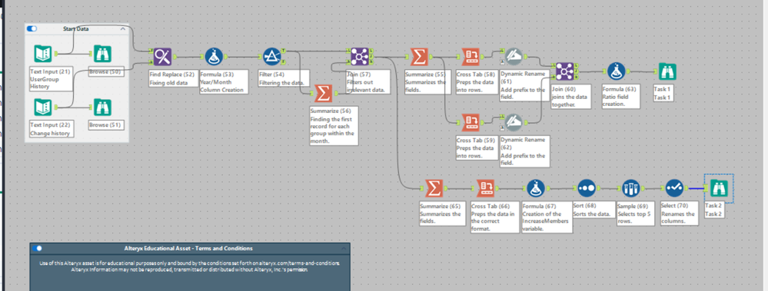Screen dimensions: 768x291
Task: Select the Dynamic Rename (61) icon
Action: click(514, 57)
